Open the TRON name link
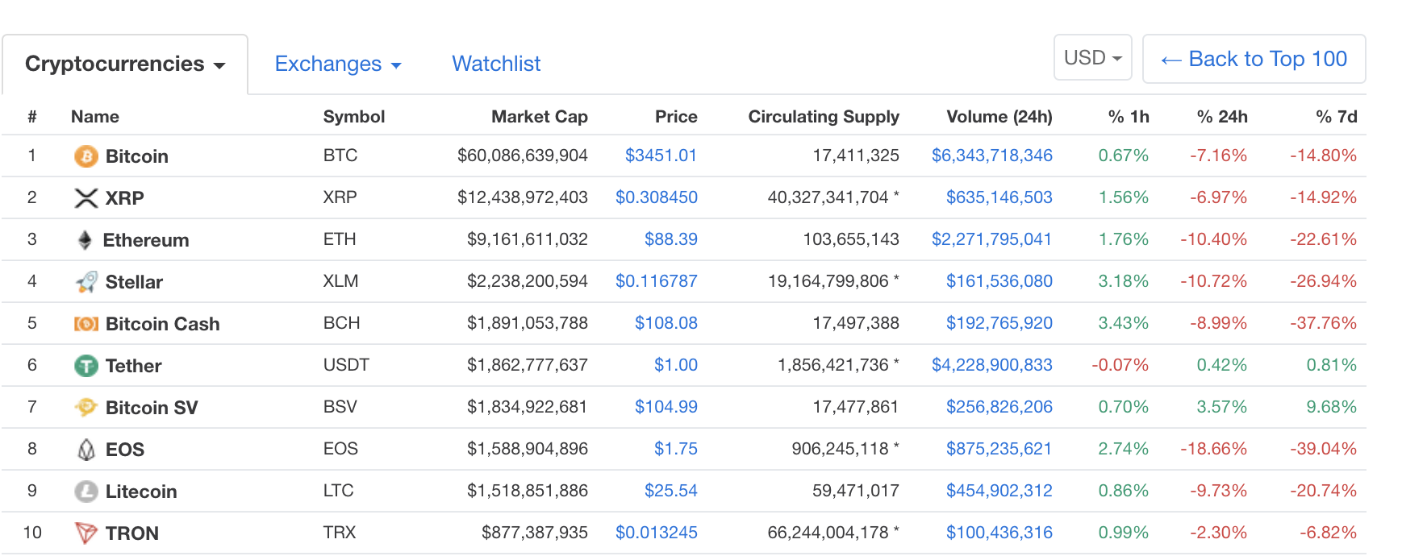The image size is (1402, 556). coord(132,533)
